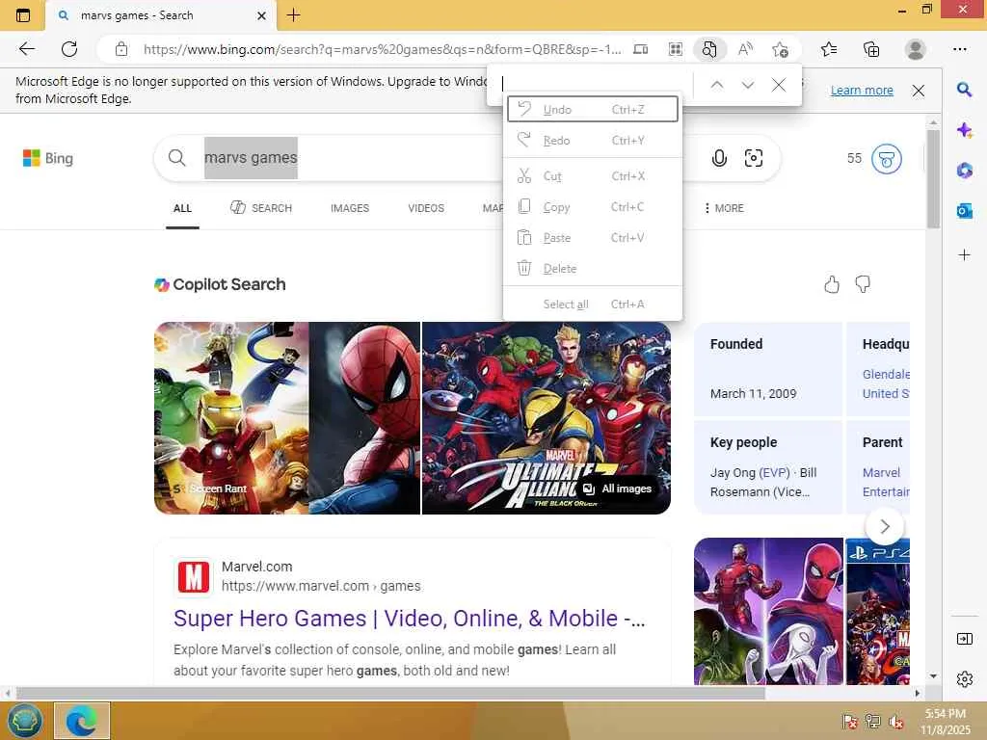Close the find on page bar
Viewport: 987px width, 740px height.
(x=779, y=85)
